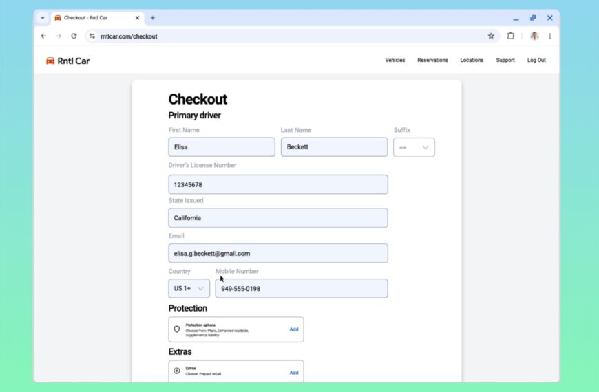Screen dimensions: 599x392
Task: Click Log Out in the navigation
Action: tap(536, 60)
